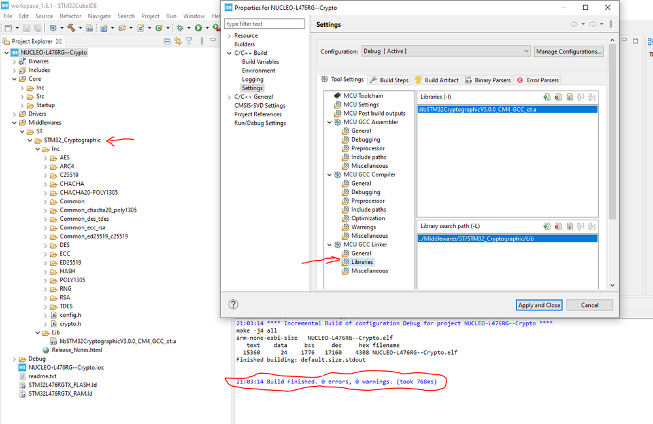The height and width of the screenshot is (424, 653).
Task: Select the Tool Settings tab
Action: [343, 79]
